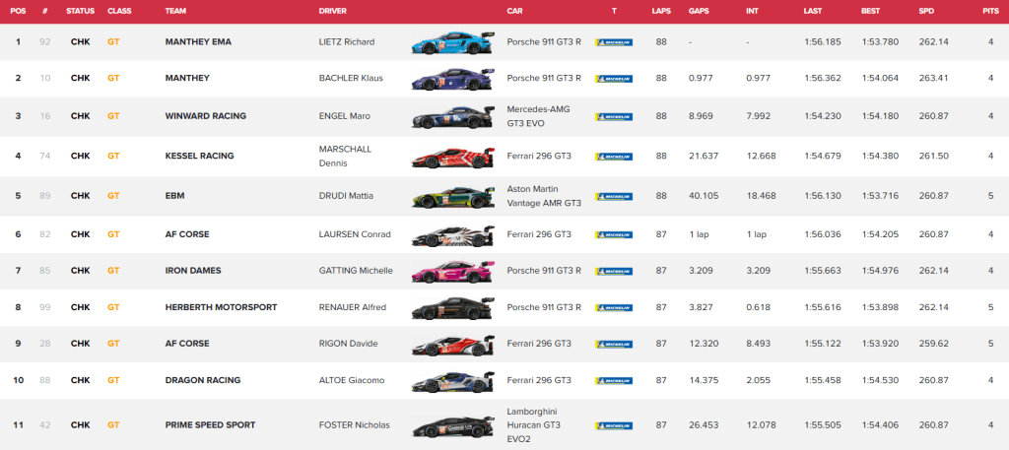The image size is (1009, 450).
Task: Click last lap time 1:54.230
Action: tap(822, 116)
